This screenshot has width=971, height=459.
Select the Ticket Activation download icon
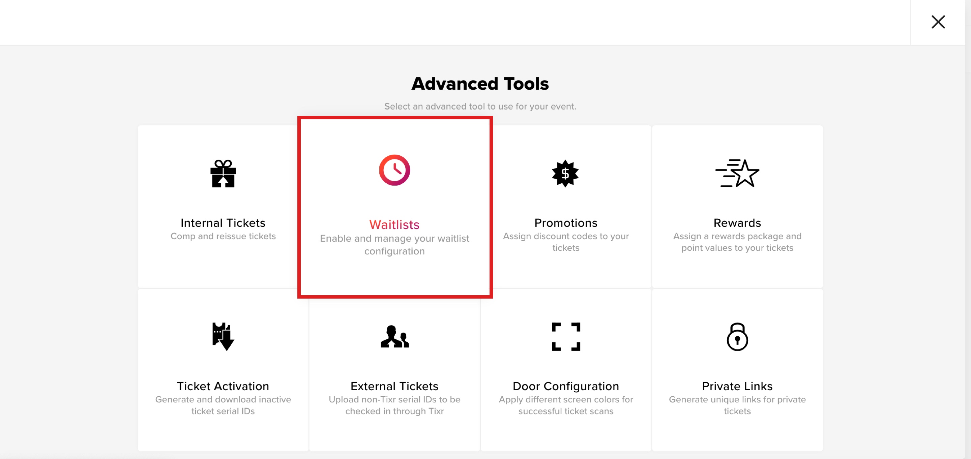coord(223,337)
